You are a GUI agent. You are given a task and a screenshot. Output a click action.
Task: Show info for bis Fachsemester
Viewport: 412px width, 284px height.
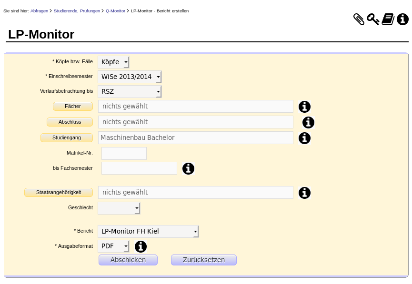[188, 168]
